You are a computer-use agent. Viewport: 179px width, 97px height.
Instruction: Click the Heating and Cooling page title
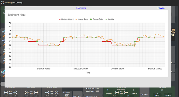[13, 3]
